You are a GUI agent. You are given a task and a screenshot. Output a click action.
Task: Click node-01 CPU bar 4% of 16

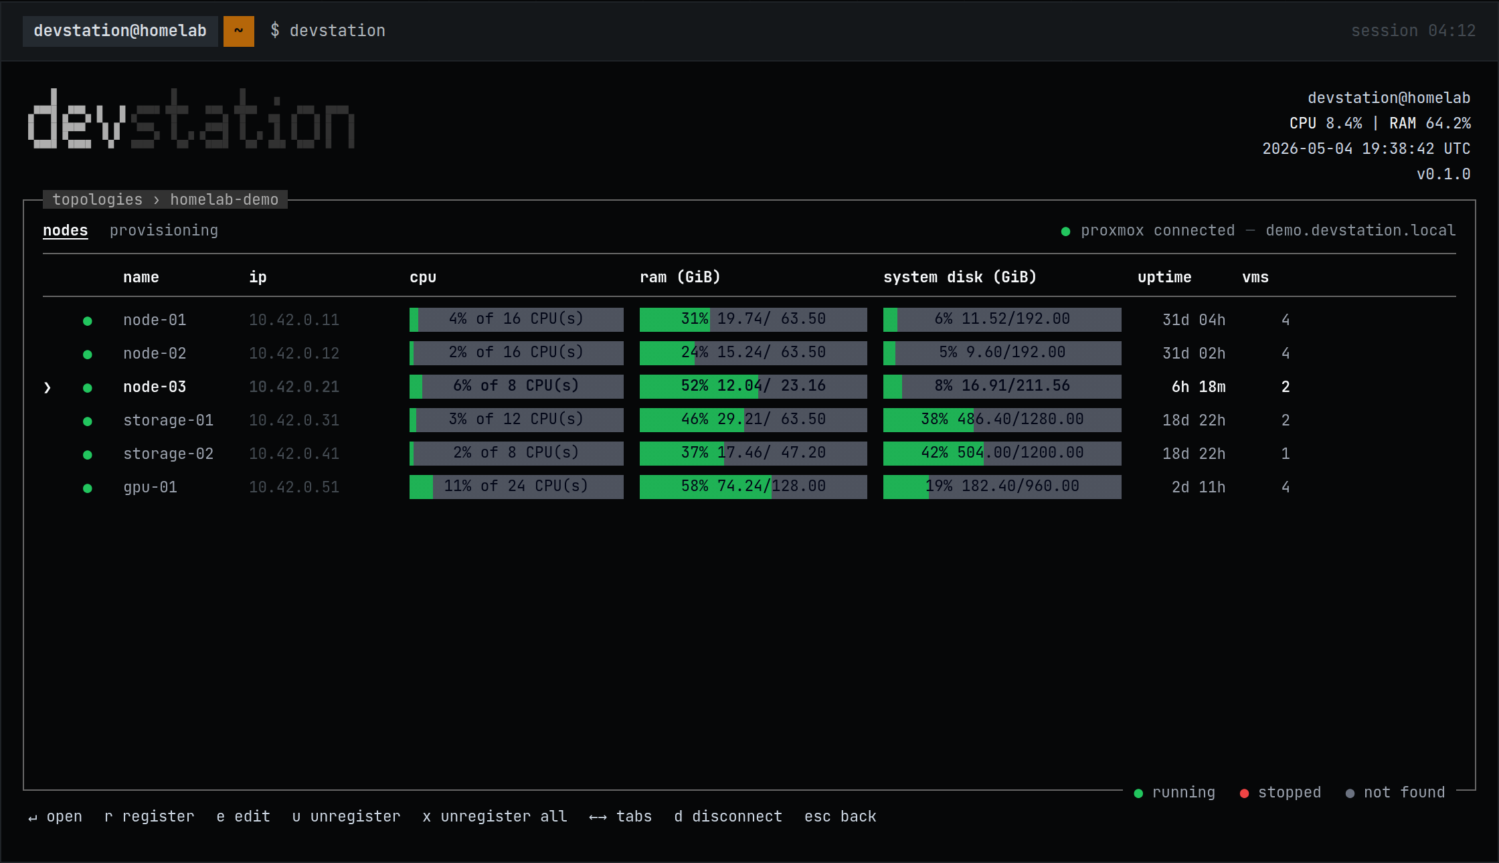517,320
